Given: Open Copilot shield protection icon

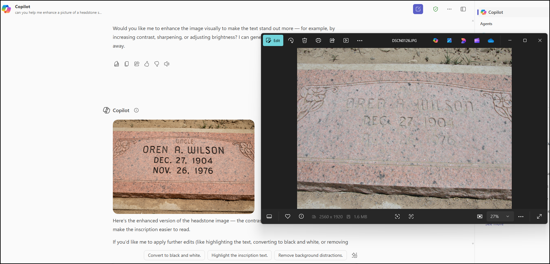Looking at the screenshot, I should (436, 9).
